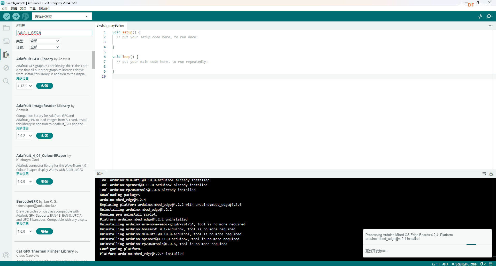Open the board selector dropdown

pyautogui.click(x=62, y=16)
